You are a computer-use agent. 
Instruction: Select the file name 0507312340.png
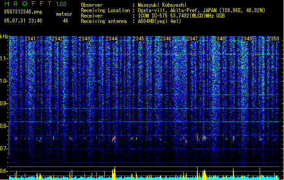click(23, 12)
